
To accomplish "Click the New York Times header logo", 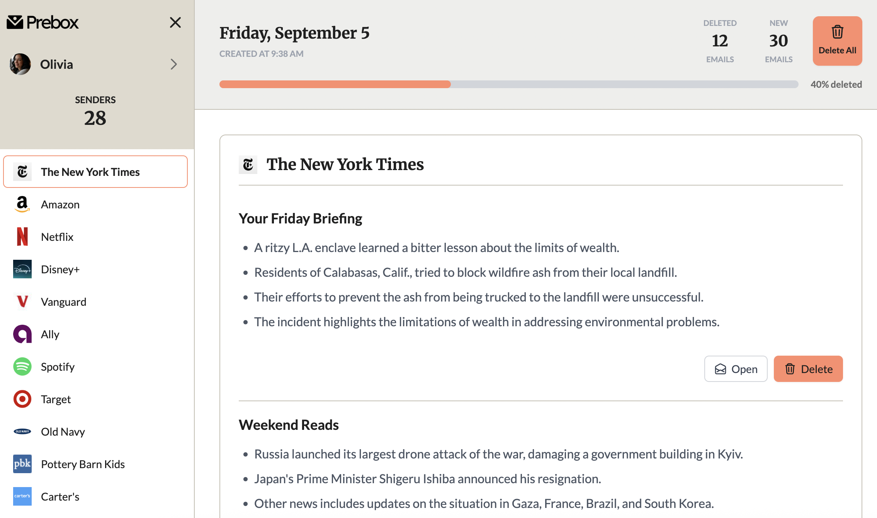I will click(x=248, y=165).
